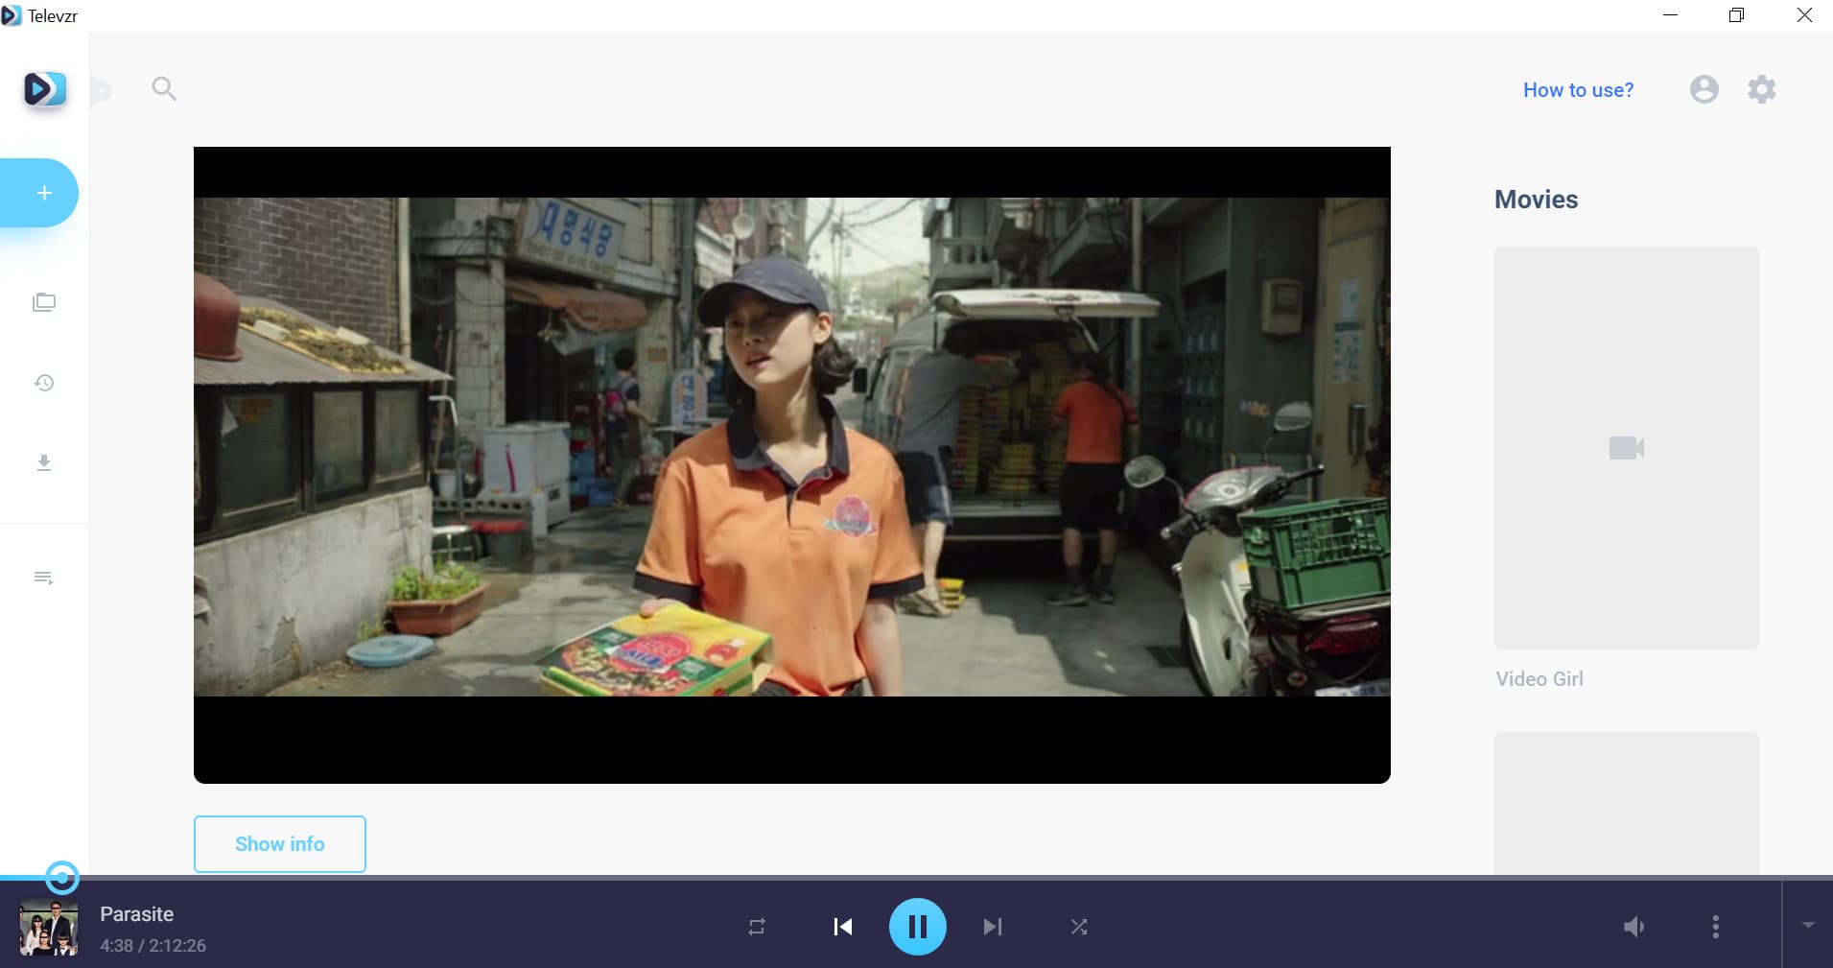
Task: Click the Movies section heading
Action: (1536, 200)
